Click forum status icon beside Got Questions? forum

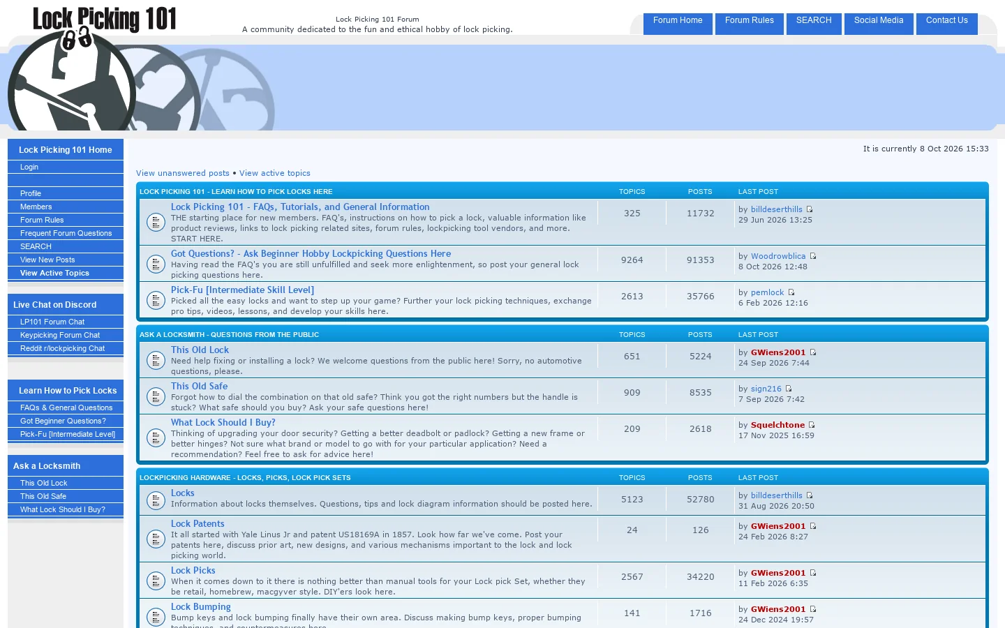coord(155,264)
